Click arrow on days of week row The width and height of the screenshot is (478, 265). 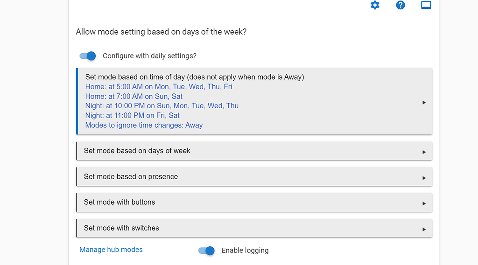coord(424,152)
